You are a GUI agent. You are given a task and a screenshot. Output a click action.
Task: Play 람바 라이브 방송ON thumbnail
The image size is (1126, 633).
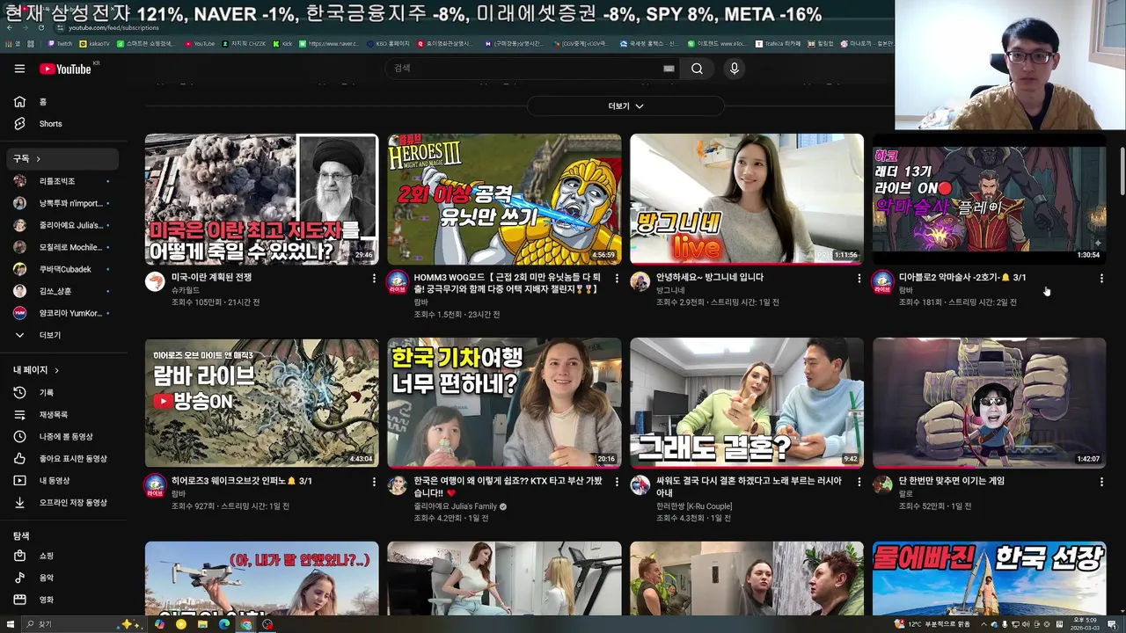click(261, 403)
